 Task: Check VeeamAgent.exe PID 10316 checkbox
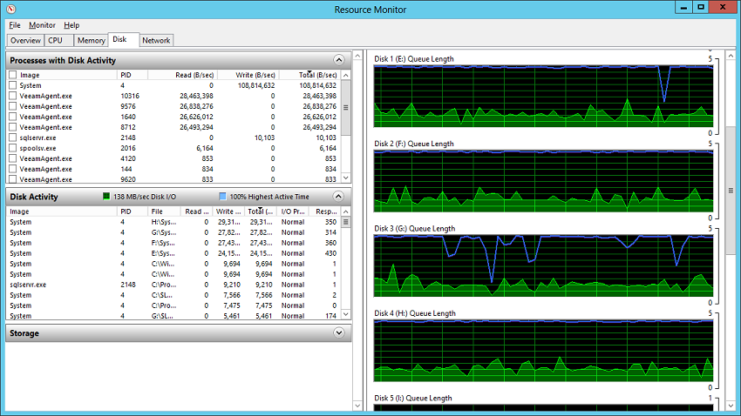point(13,96)
